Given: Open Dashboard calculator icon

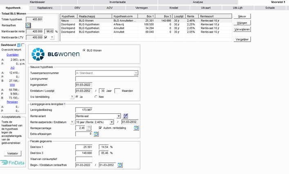Looking at the screenshot, I should tap(19, 45).
